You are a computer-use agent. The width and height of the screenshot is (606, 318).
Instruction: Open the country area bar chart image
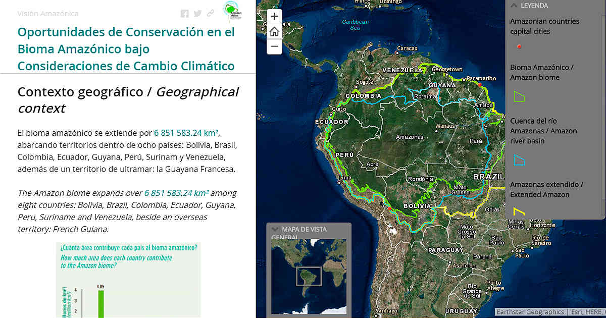point(128,280)
